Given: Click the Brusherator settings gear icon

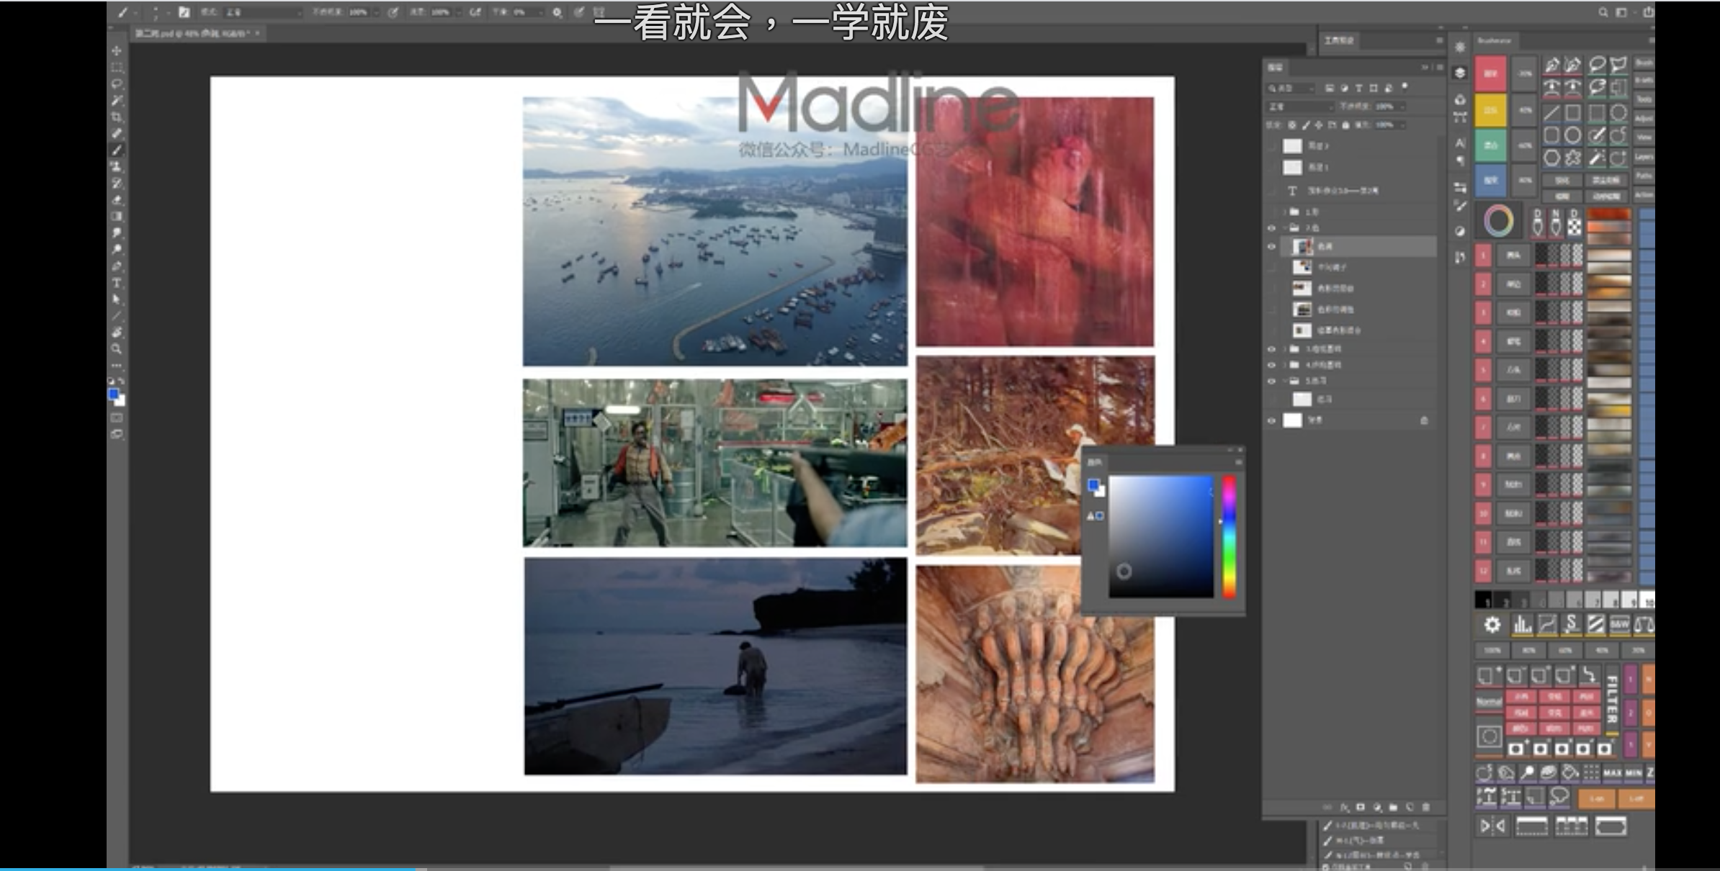Looking at the screenshot, I should [1492, 625].
